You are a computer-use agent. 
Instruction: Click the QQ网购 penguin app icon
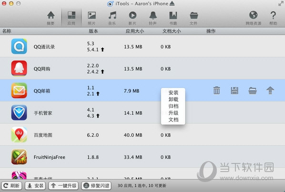pos(19,68)
